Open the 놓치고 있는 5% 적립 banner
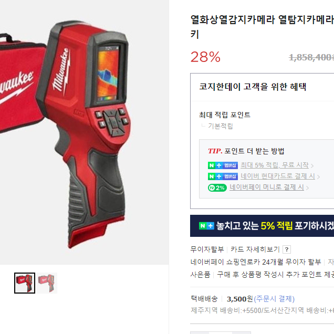Viewport: 334px width, 334px height. coord(262,226)
